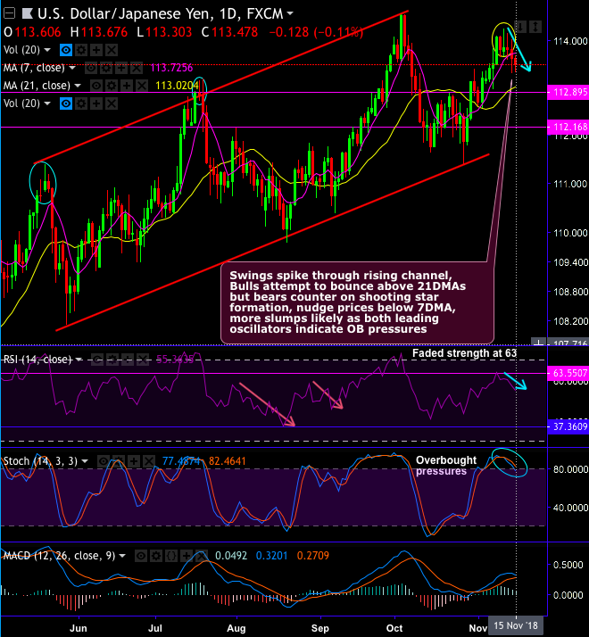Click the MA (7) value 113.7256
This screenshot has width=589, height=637.
tap(171, 68)
